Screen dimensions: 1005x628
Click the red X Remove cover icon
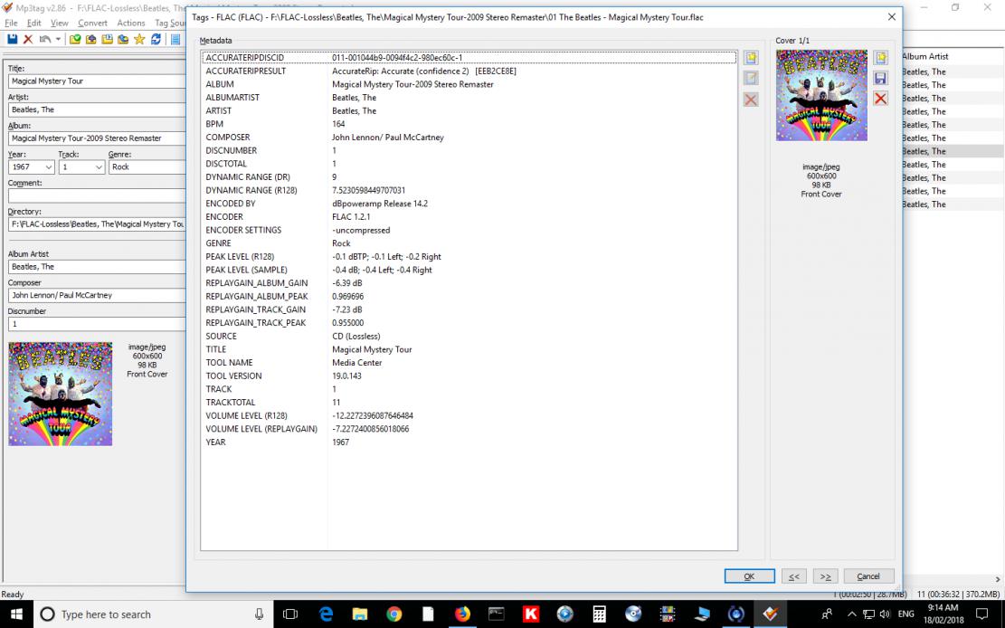881,99
